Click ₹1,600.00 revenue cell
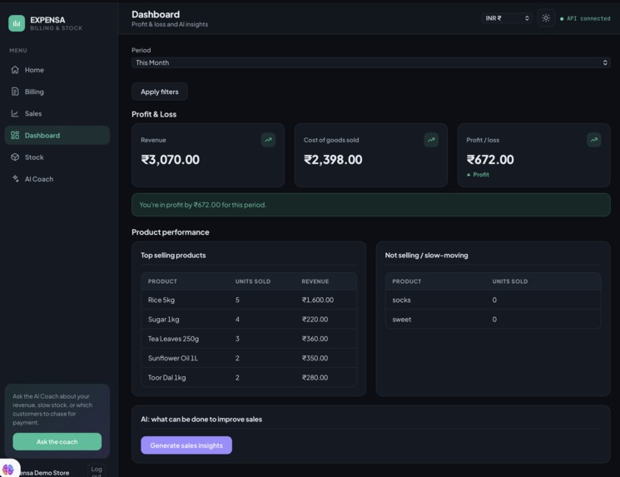The width and height of the screenshot is (620, 477). point(318,300)
